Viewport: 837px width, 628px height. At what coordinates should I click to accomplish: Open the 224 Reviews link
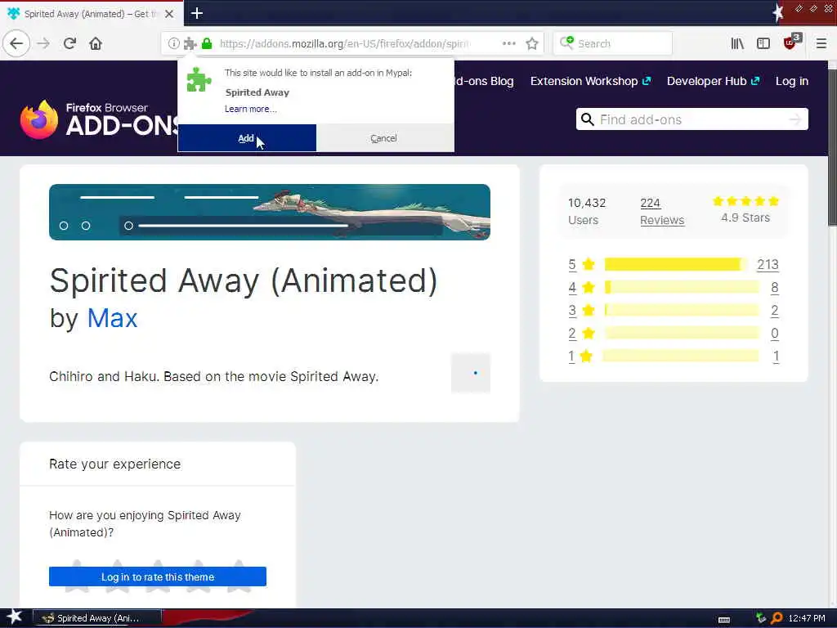coord(662,212)
